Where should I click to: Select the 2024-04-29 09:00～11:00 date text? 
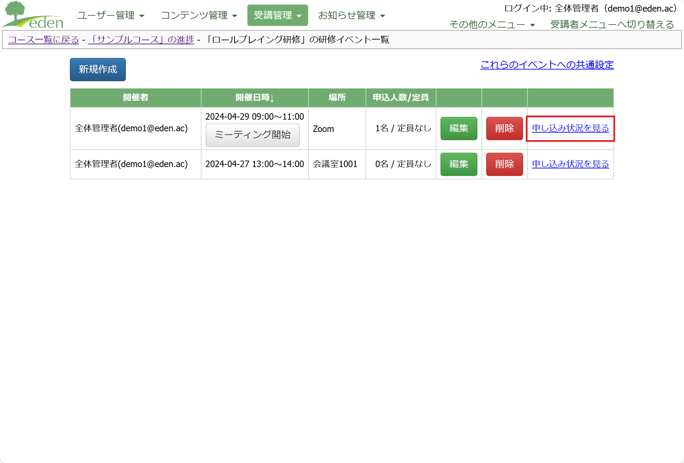click(255, 117)
